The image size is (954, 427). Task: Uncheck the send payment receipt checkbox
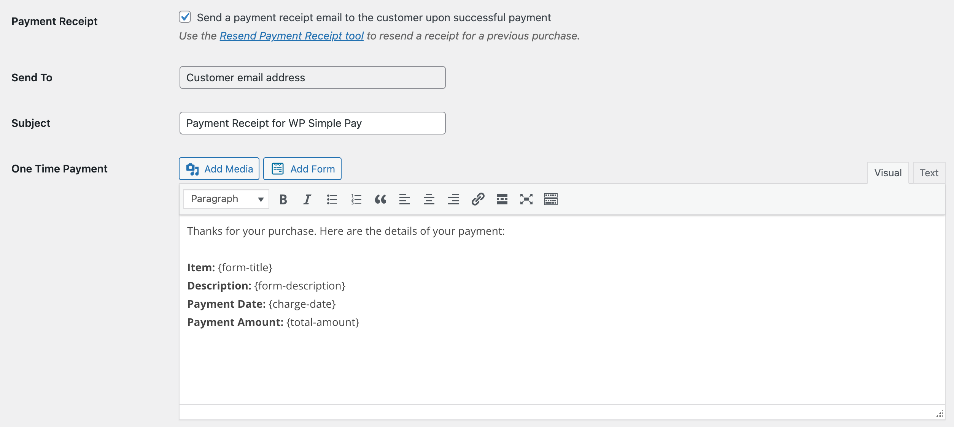click(185, 17)
